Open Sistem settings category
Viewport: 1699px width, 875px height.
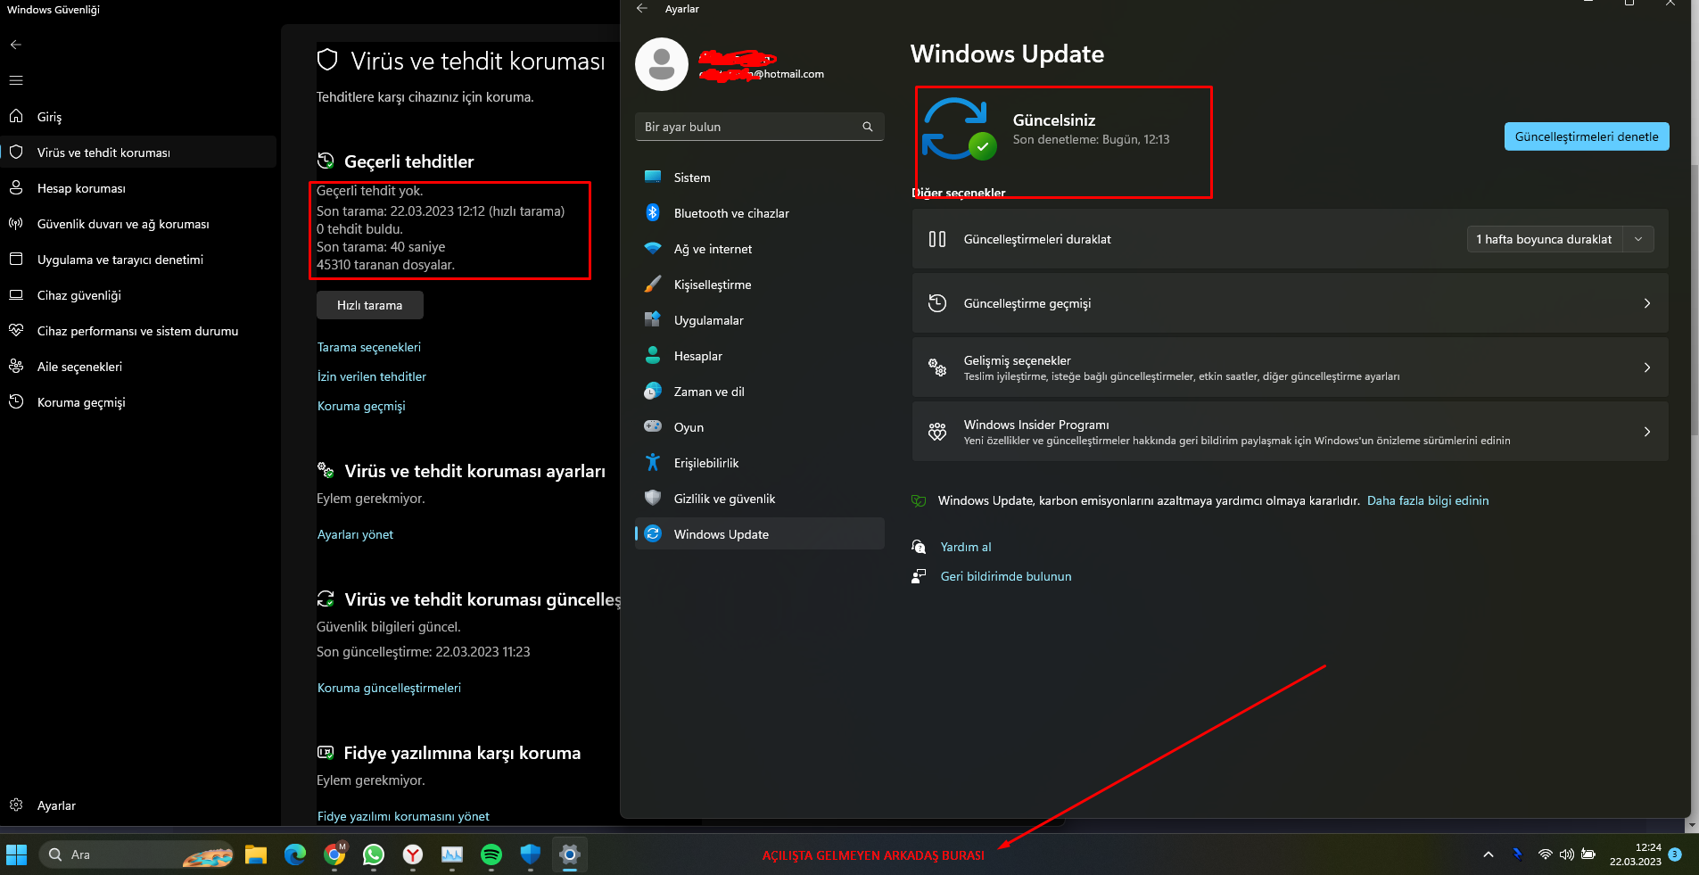click(x=760, y=177)
